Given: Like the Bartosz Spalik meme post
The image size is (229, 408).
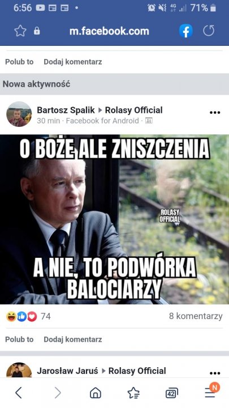Looking at the screenshot, I should click(x=19, y=339).
